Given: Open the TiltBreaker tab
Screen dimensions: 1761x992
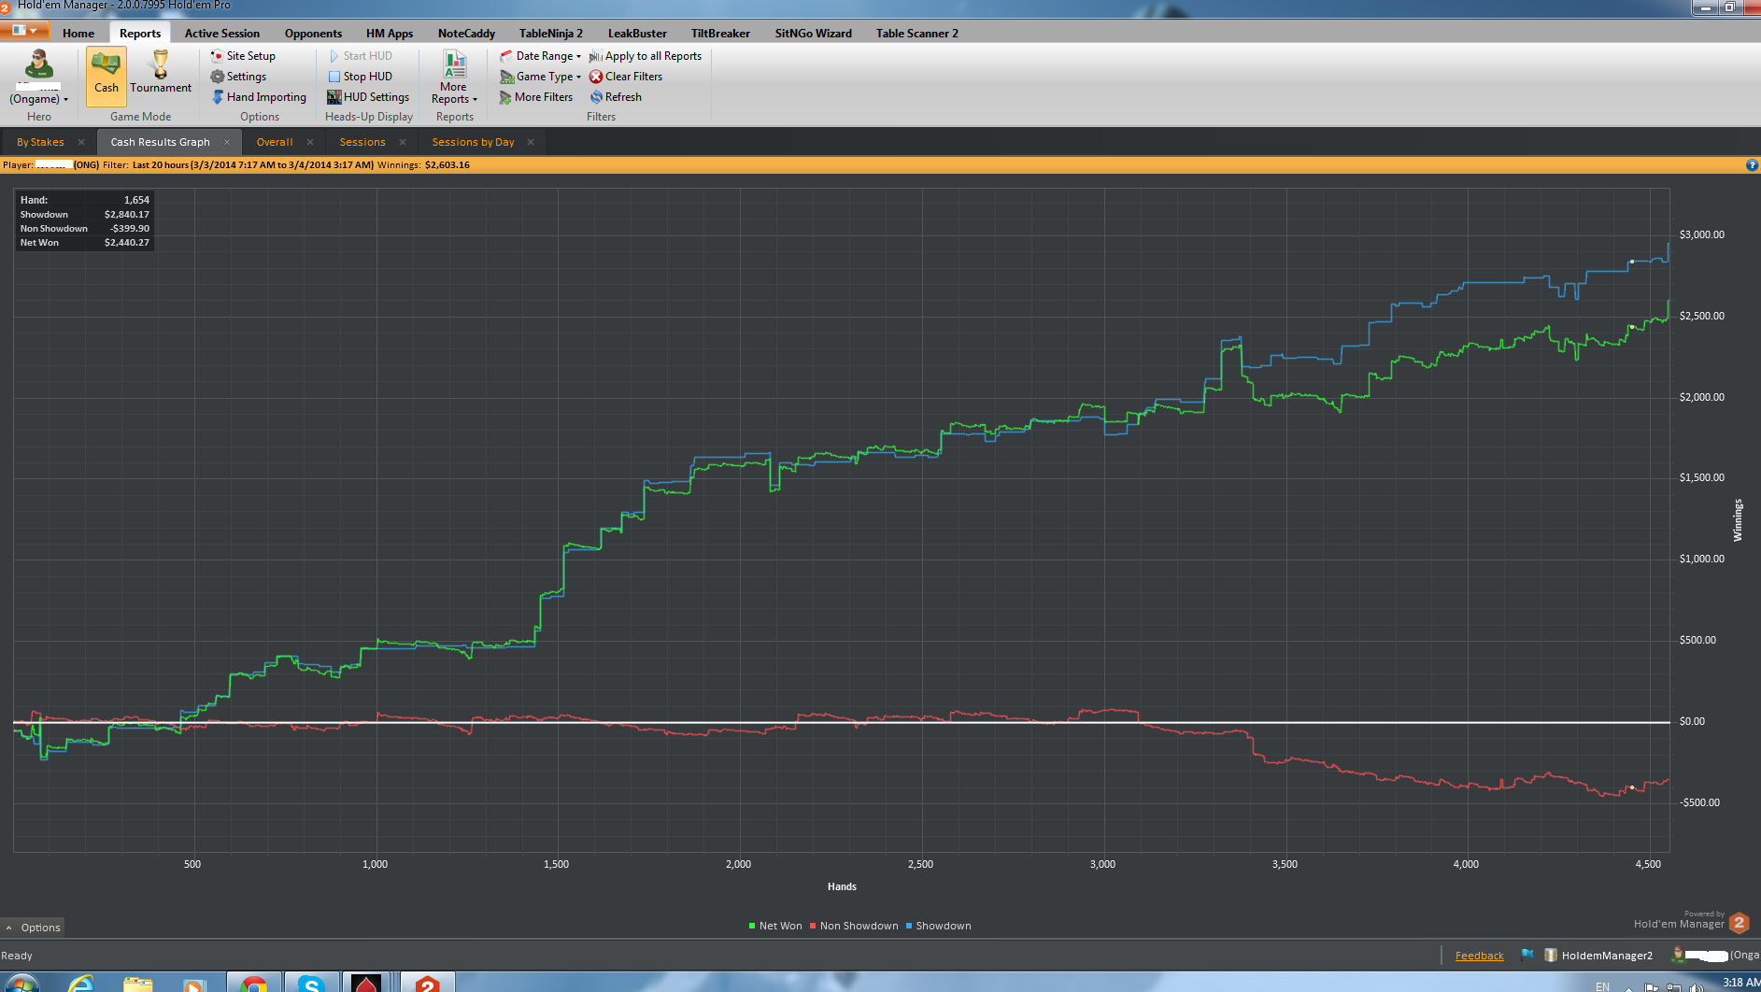Looking at the screenshot, I should [720, 34].
